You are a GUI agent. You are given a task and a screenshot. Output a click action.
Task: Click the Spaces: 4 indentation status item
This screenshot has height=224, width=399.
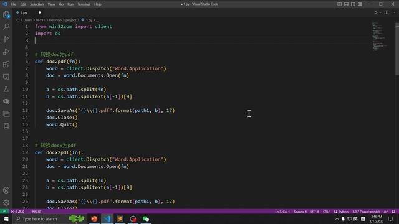pos(300,212)
